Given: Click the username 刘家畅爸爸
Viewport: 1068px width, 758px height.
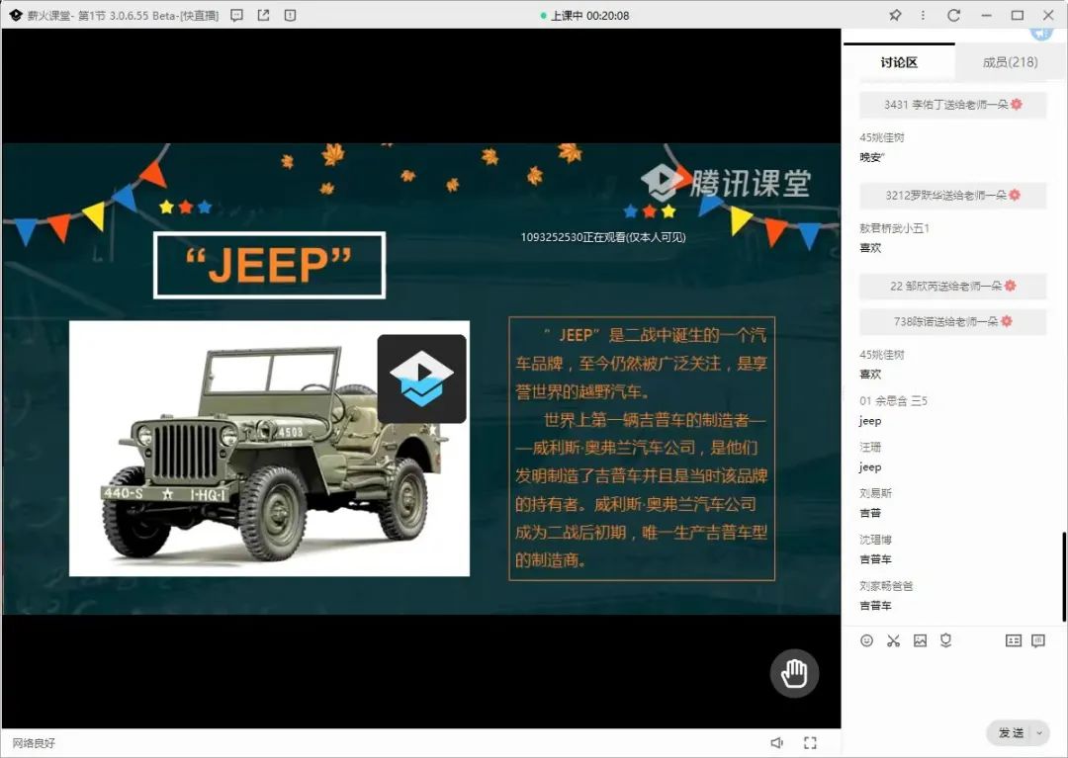Looking at the screenshot, I should [886, 586].
